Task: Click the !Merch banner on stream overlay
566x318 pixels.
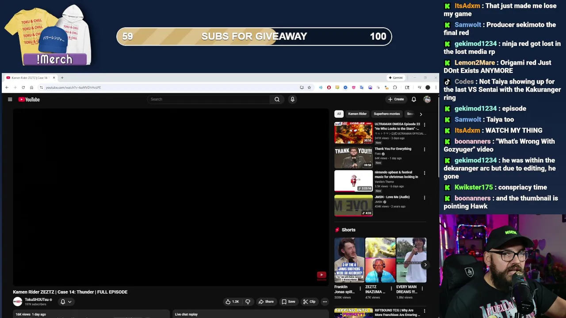Action: (x=55, y=59)
